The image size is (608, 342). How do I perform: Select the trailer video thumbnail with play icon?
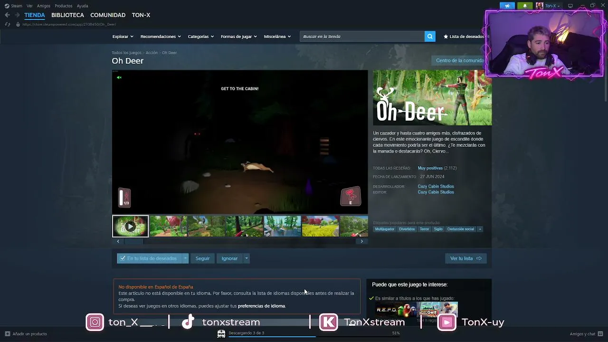[130, 226]
